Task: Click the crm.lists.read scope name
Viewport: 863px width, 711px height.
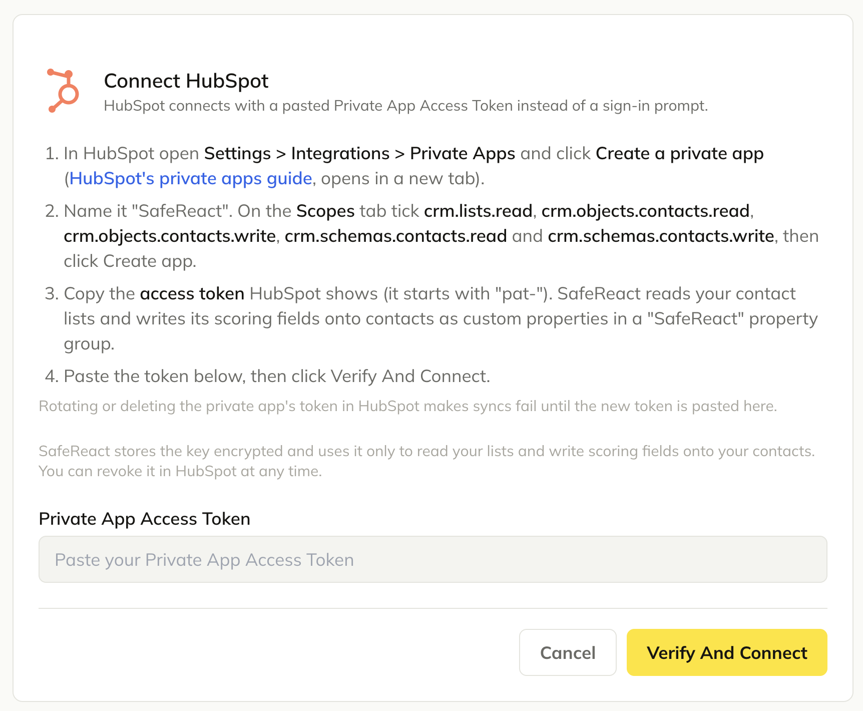Action: 478,211
